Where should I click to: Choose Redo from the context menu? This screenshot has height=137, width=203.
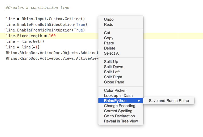pos(121,24)
